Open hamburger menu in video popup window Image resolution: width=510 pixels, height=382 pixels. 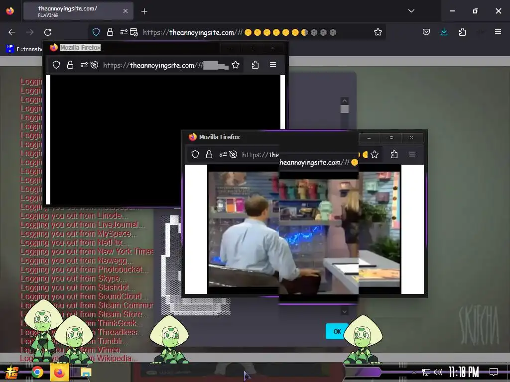(412, 154)
